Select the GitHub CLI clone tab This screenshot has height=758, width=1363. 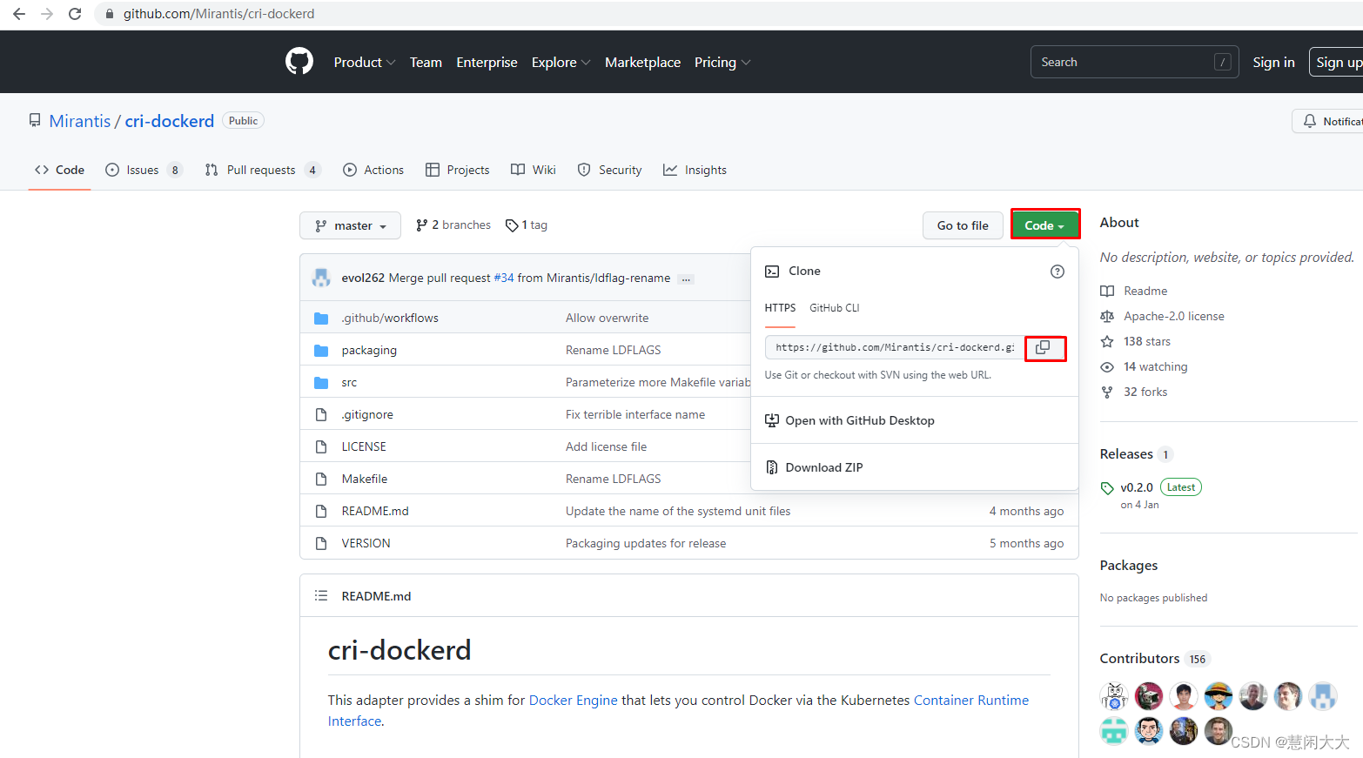point(834,308)
